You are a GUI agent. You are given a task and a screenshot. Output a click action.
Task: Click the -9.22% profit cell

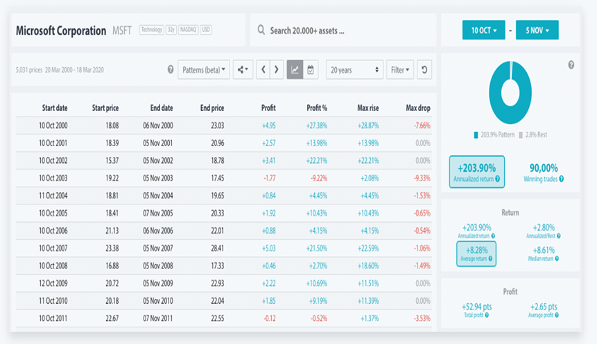pos(319,178)
